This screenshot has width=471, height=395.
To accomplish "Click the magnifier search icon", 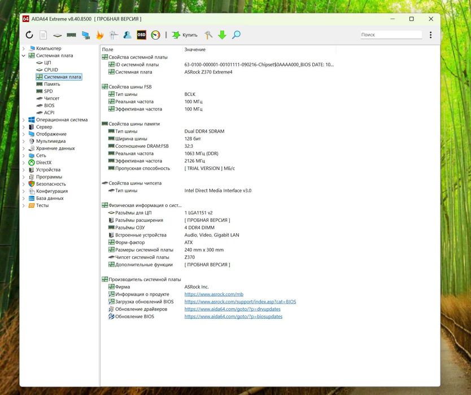I will point(237,35).
